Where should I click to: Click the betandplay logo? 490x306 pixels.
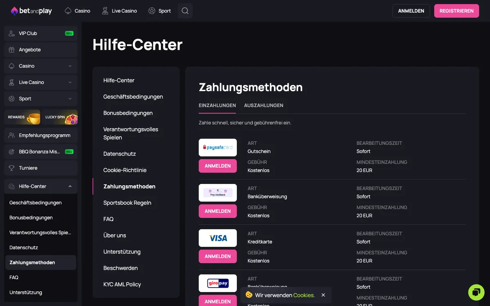[31, 11]
